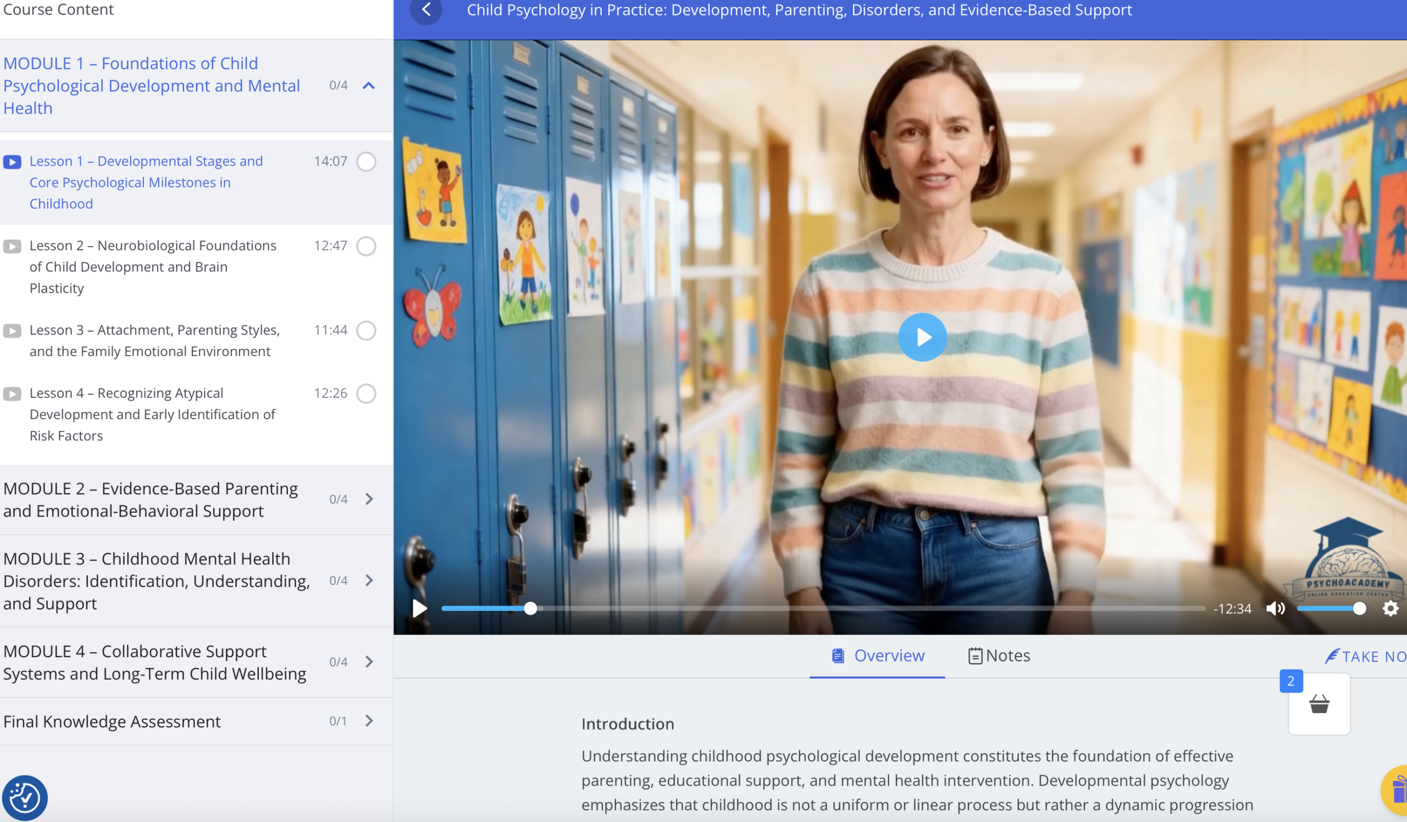Image resolution: width=1407 pixels, height=822 pixels.
Task: Mute the video with the speaker icon
Action: [1275, 608]
